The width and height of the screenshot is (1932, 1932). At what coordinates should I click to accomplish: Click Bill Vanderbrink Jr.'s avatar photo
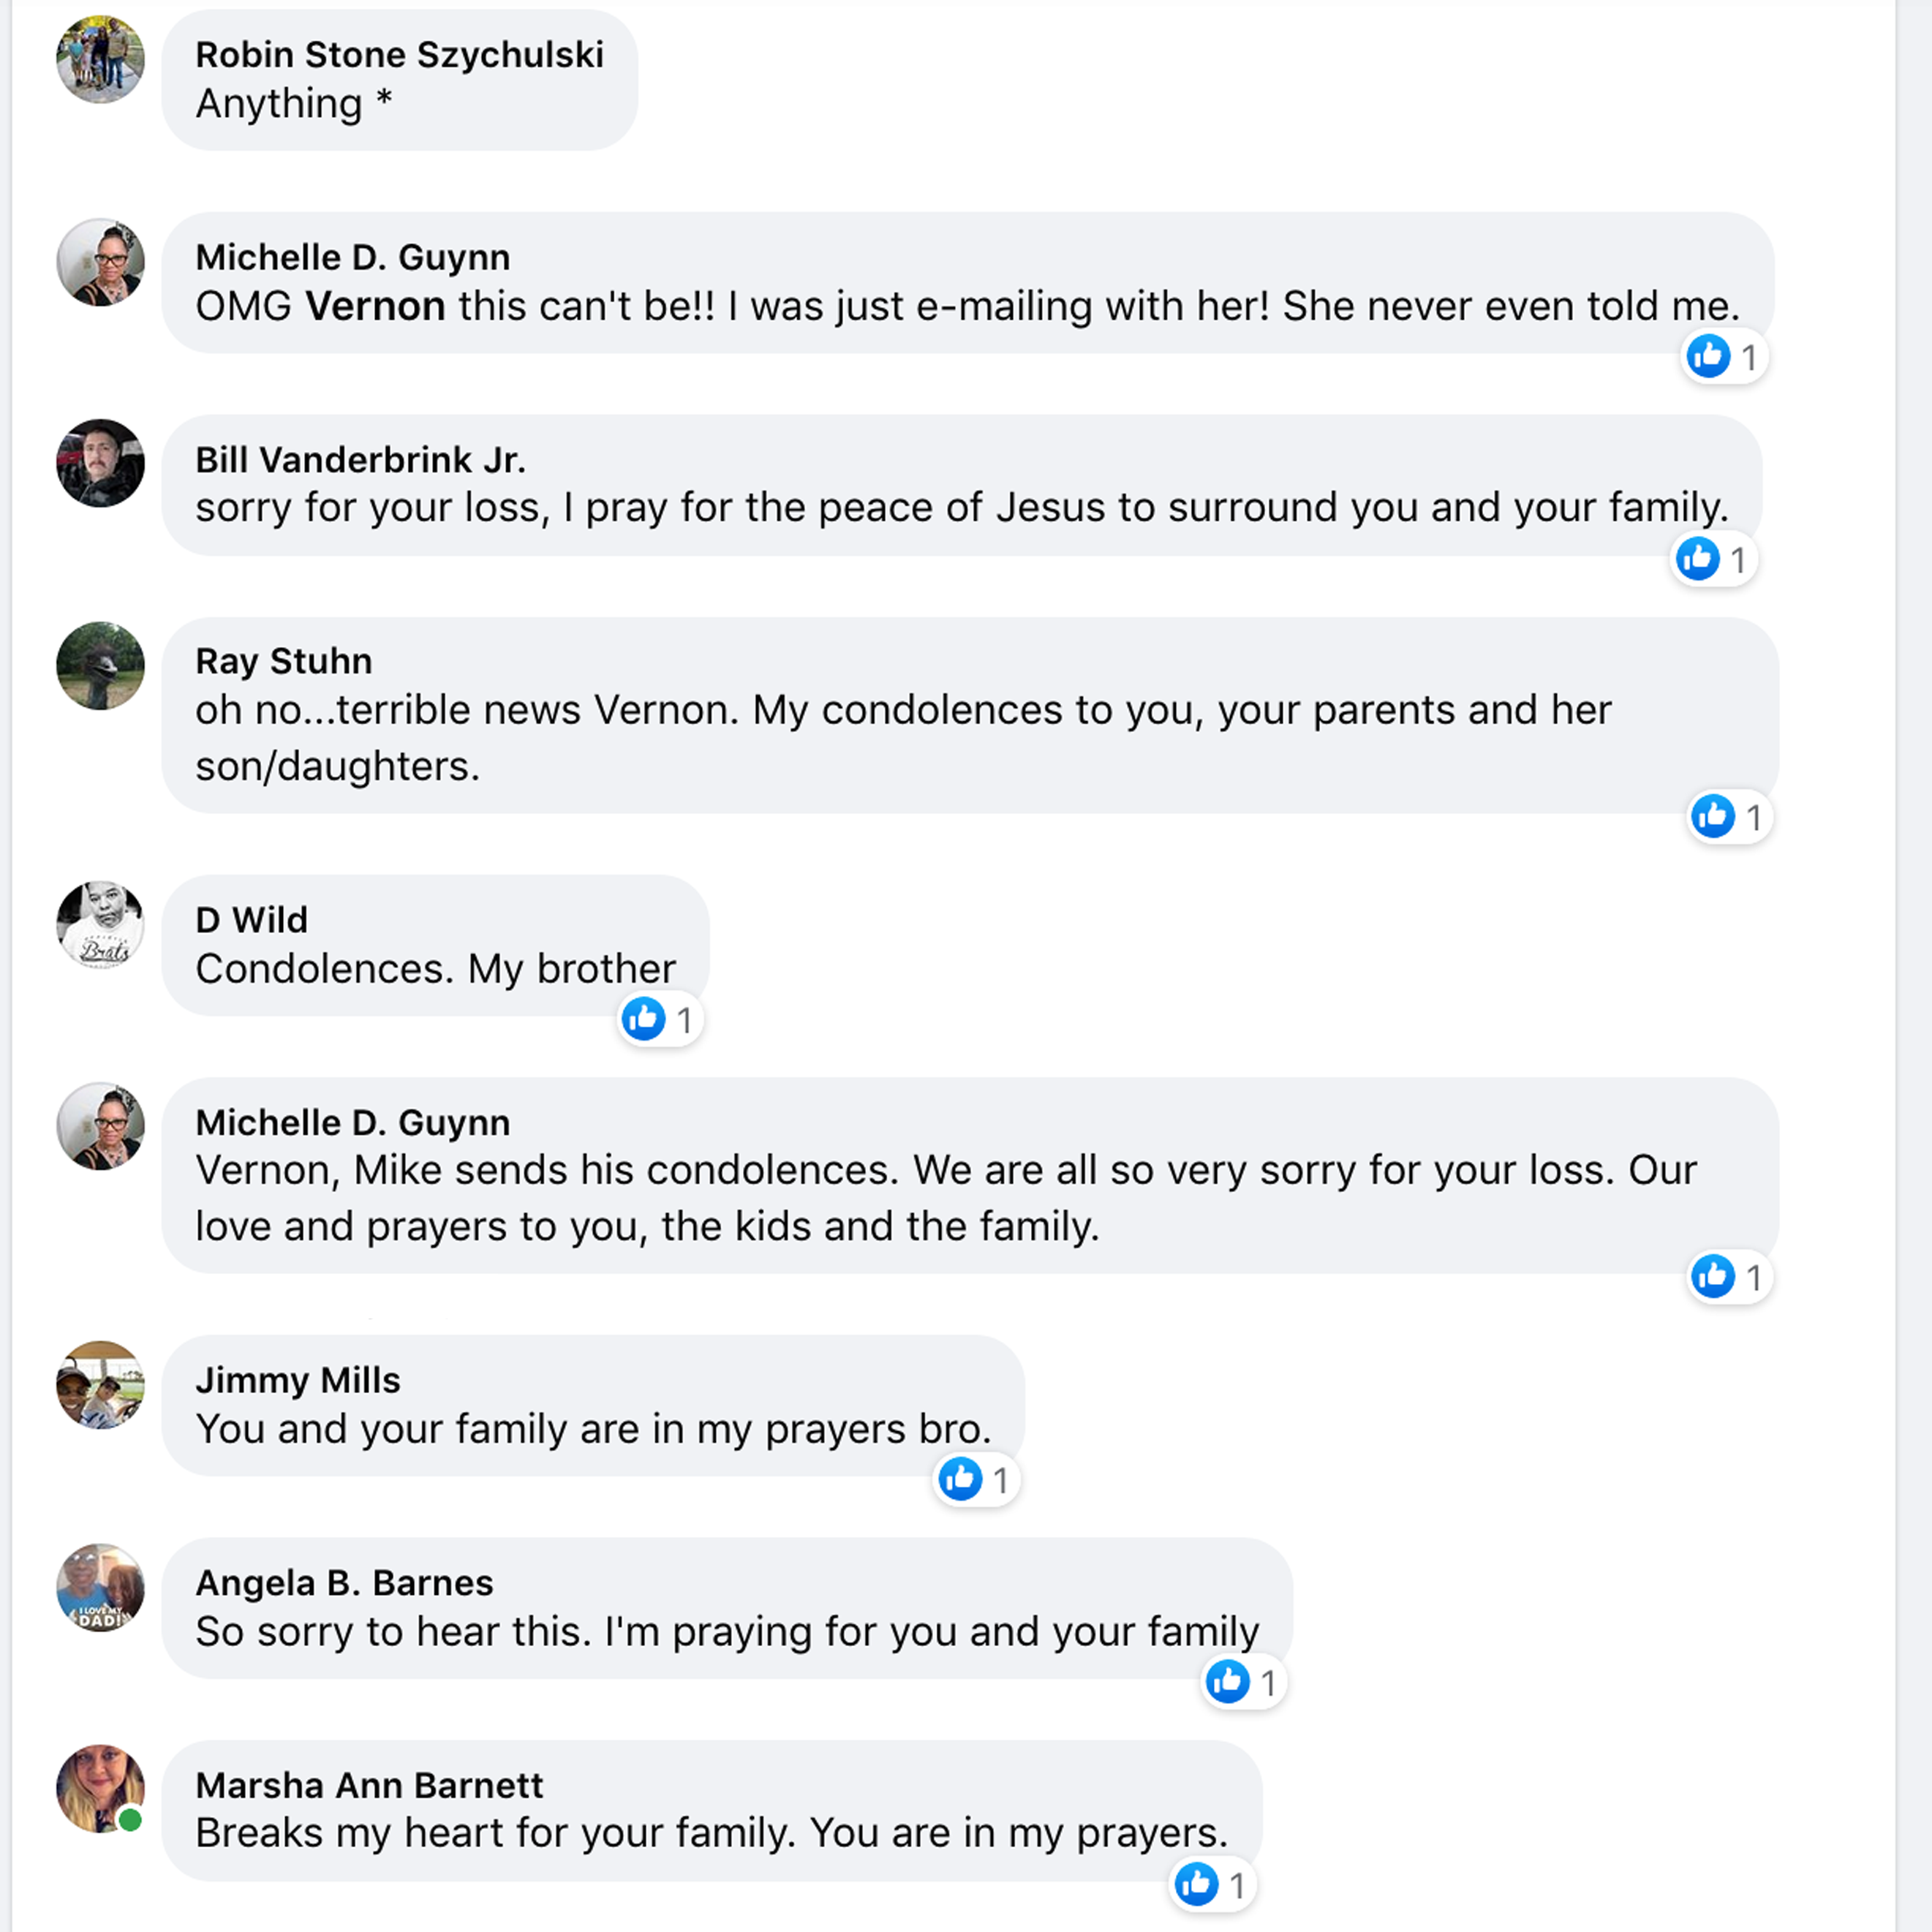coord(100,463)
